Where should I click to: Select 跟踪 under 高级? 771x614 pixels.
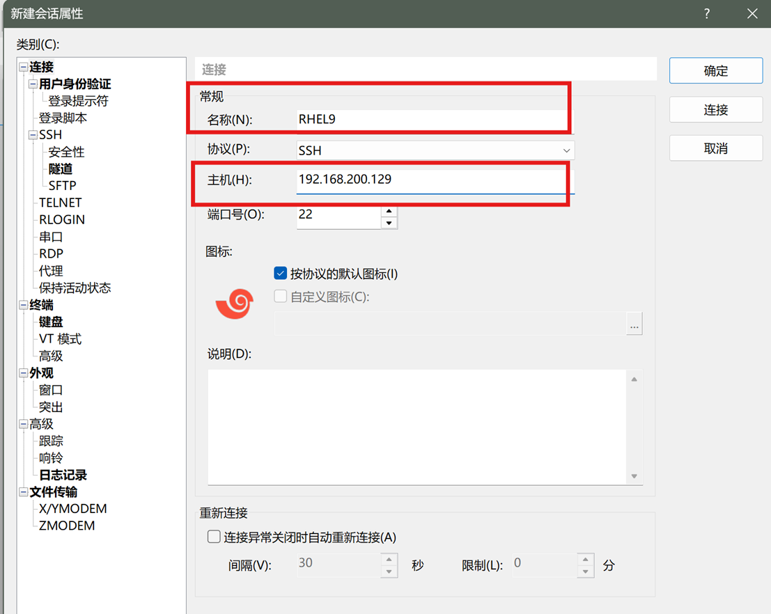click(51, 441)
